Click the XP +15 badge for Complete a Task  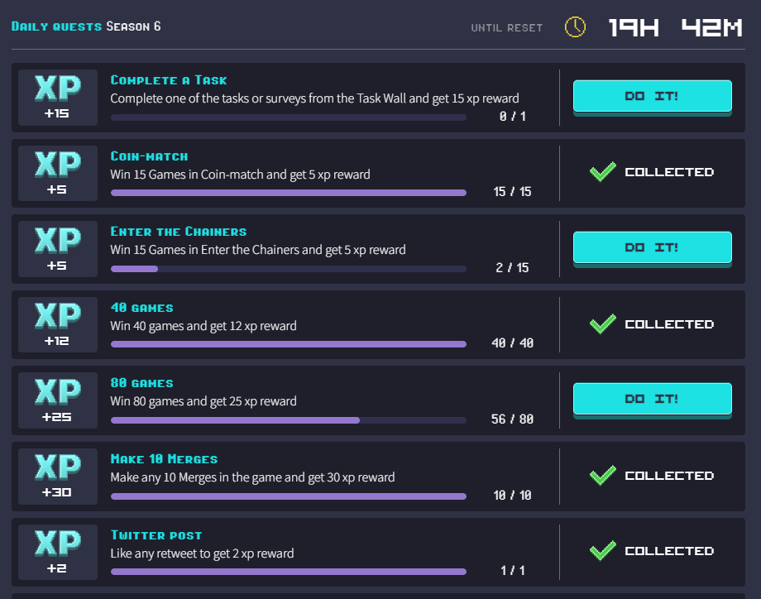pyautogui.click(x=58, y=98)
